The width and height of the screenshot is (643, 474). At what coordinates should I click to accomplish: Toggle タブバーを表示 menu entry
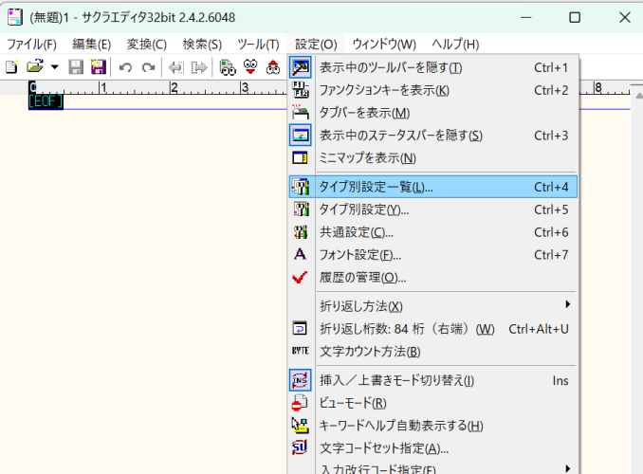click(x=433, y=113)
